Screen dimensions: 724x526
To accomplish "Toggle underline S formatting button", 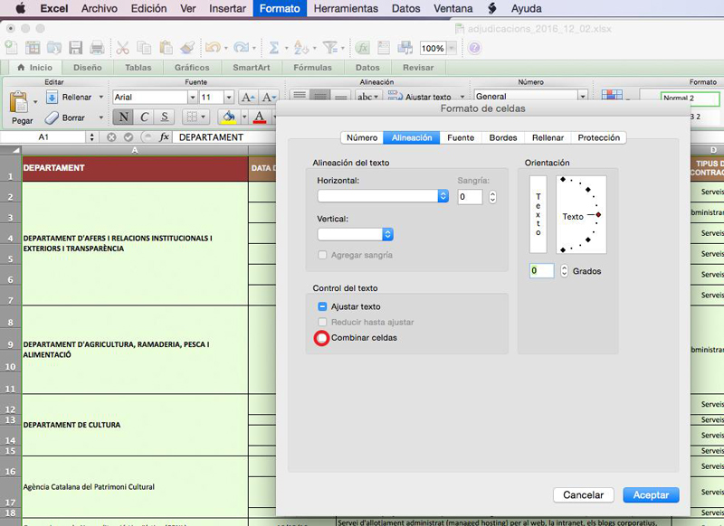I will pos(165,117).
